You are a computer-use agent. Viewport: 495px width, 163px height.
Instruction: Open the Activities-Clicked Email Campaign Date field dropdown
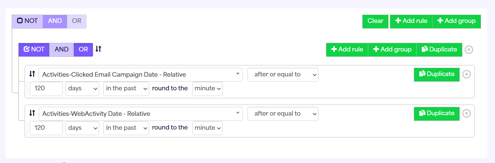coord(140,75)
